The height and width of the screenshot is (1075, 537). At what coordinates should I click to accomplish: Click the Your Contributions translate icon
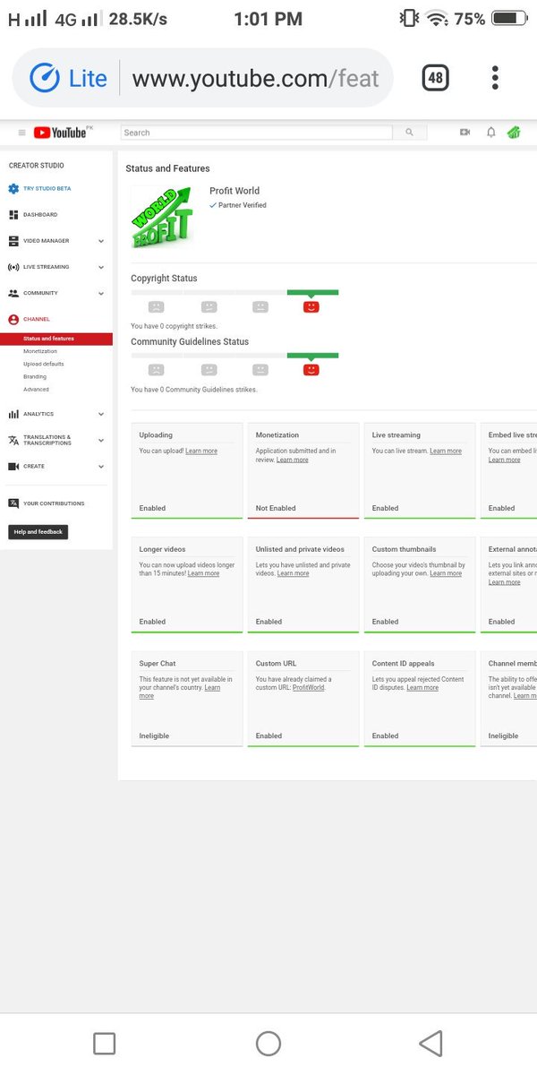point(13,503)
